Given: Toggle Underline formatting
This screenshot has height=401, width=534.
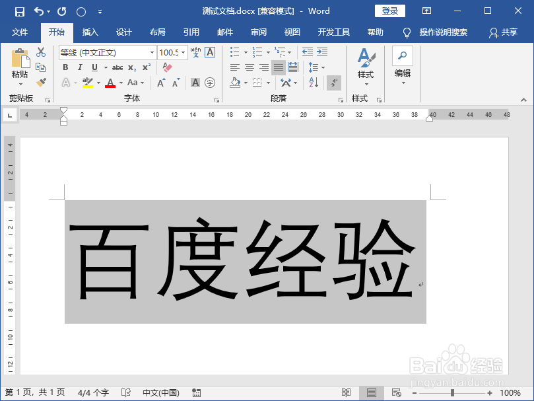Looking at the screenshot, I should click(94, 67).
